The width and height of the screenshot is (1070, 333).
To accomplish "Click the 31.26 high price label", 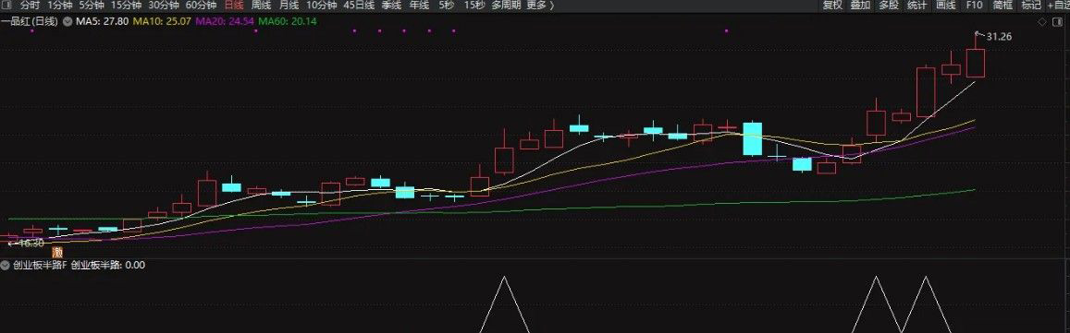I will tap(999, 37).
